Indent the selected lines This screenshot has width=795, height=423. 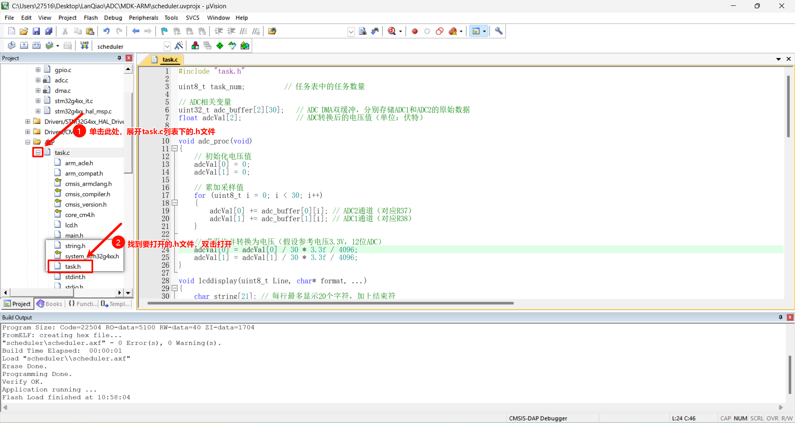click(219, 31)
